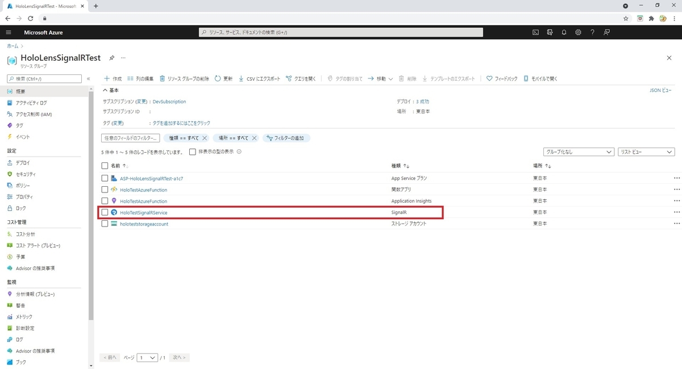The image size is (682, 369).
Task: Open the グループ化なし grouping dropdown
Action: [x=579, y=152]
